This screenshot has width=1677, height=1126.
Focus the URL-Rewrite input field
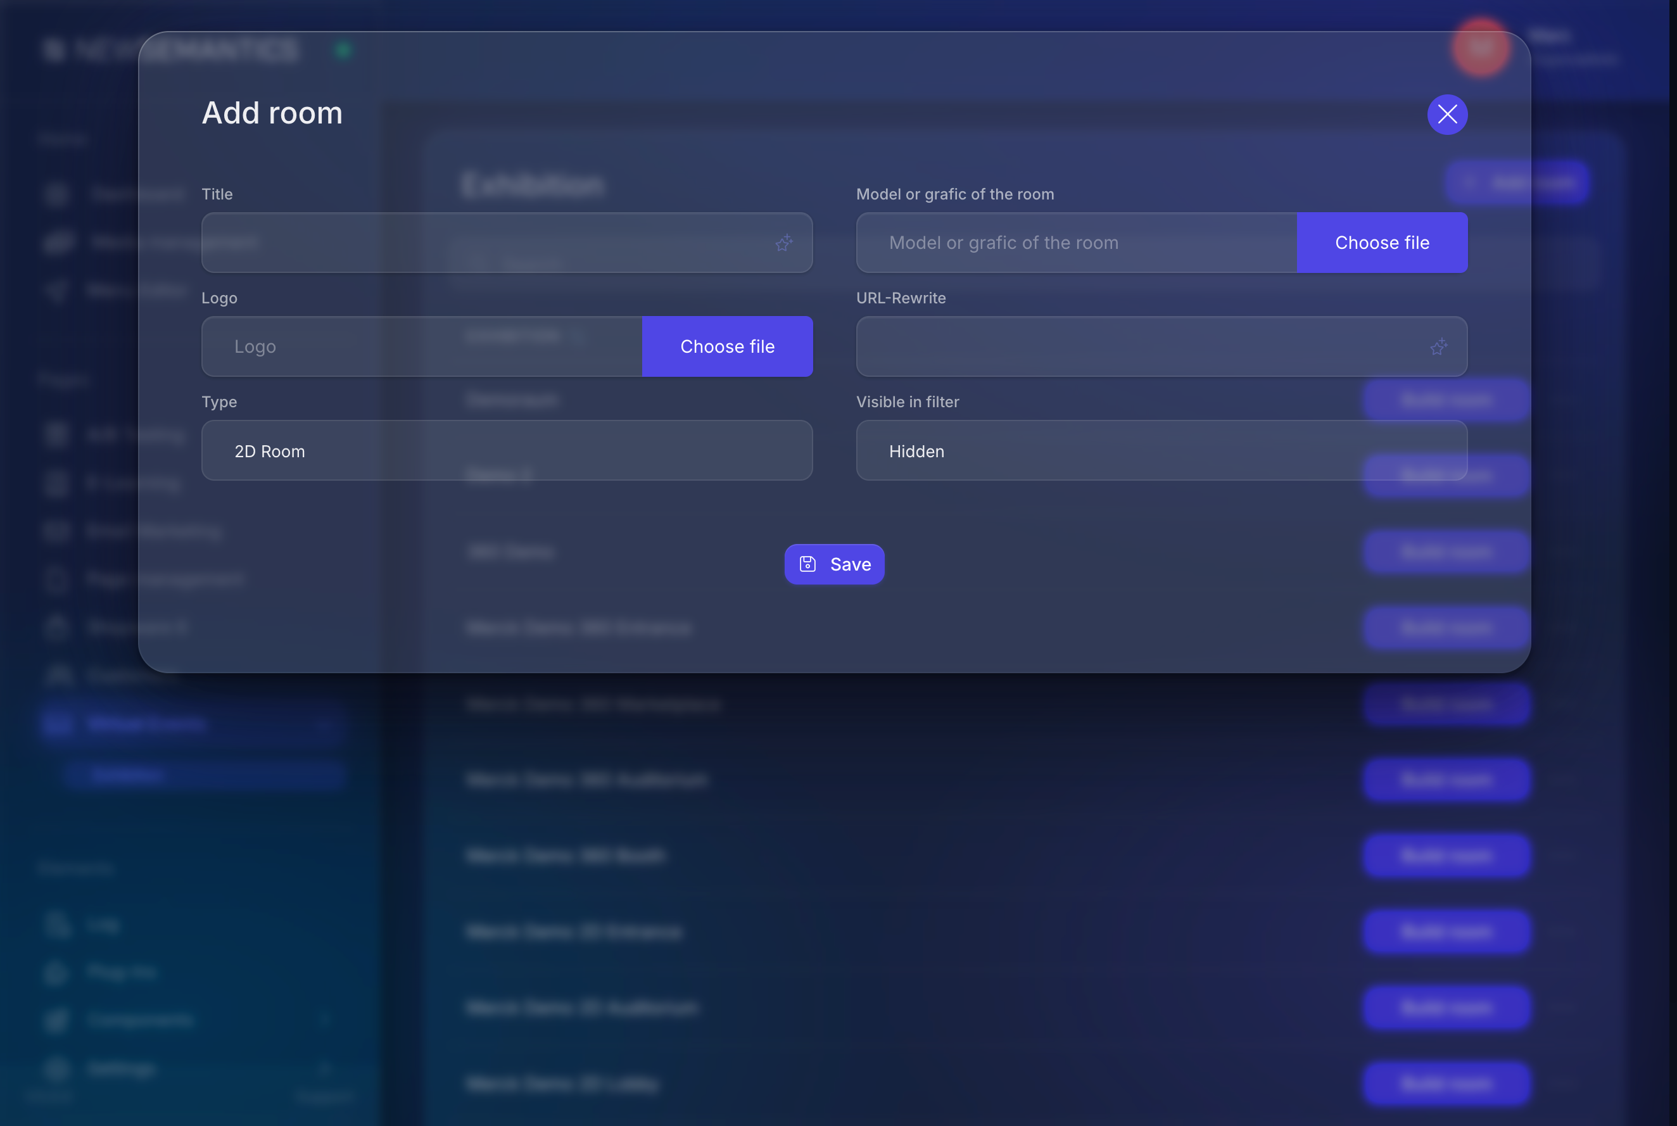(x=1161, y=346)
